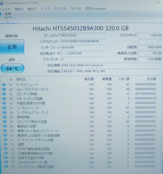Viewport: 163px width, 174px height.
Task: Click the status icon for row 0C 電源投入回数
Action: click(5, 126)
